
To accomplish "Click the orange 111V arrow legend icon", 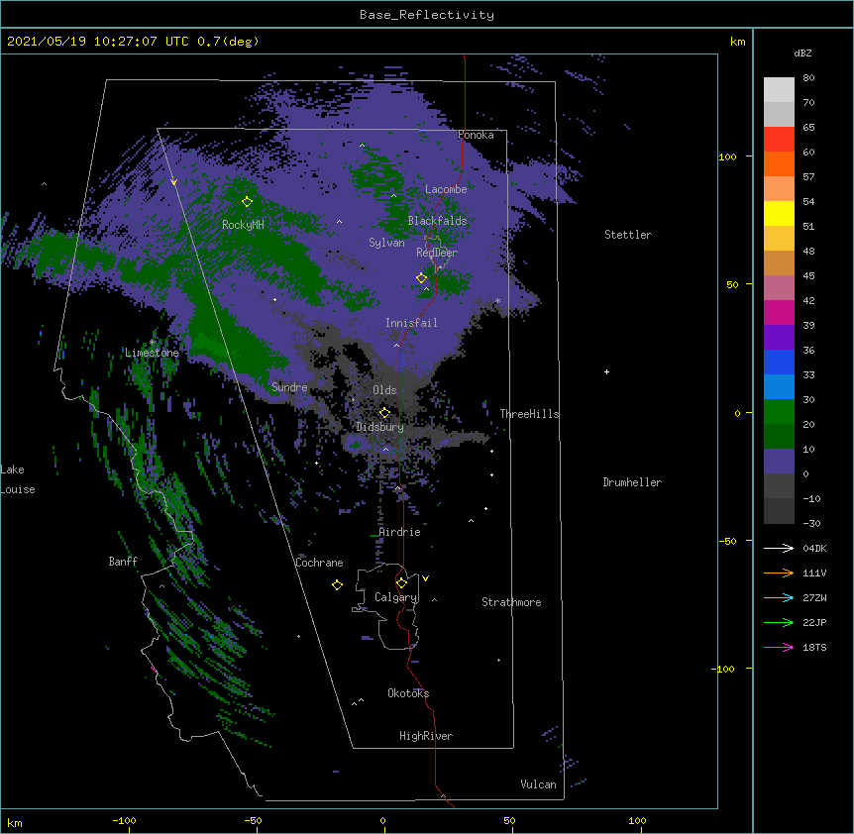I will (779, 573).
